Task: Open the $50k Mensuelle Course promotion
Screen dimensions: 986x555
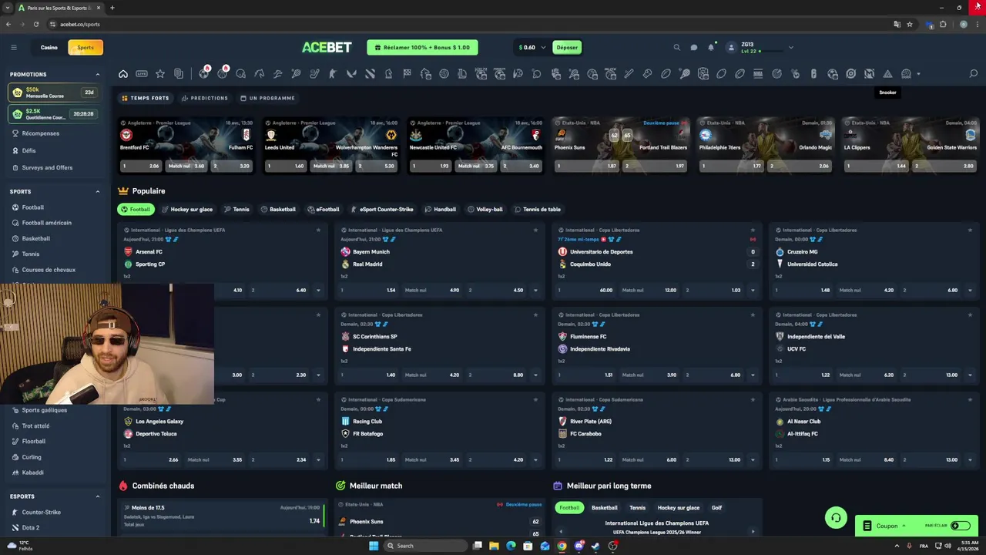Action: click(x=53, y=92)
